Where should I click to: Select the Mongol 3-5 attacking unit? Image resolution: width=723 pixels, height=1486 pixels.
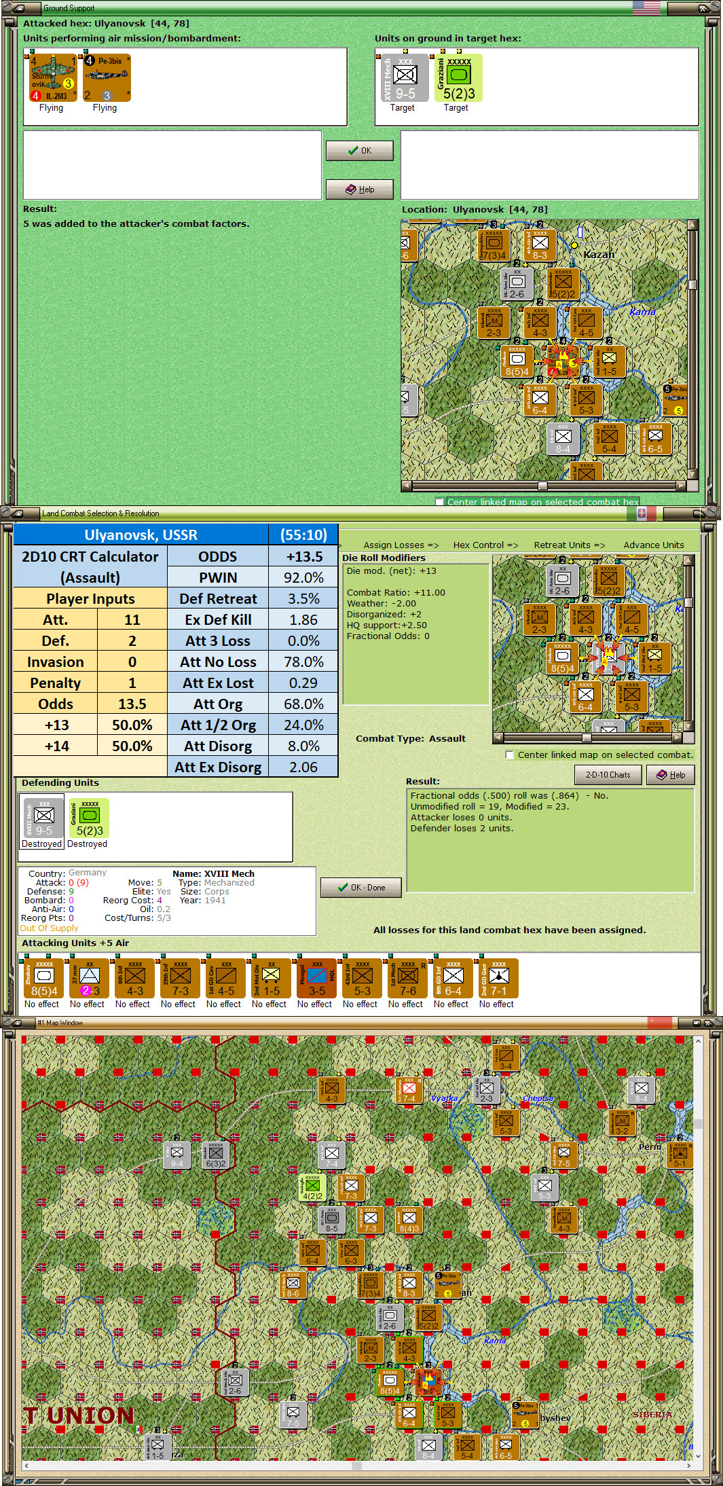pyautogui.click(x=316, y=979)
